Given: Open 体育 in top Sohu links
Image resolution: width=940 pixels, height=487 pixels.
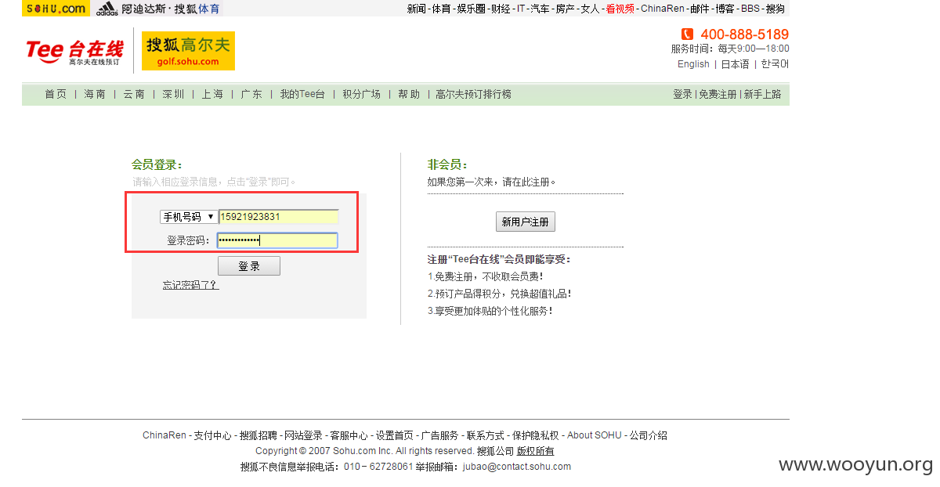Looking at the screenshot, I should pos(442,9).
